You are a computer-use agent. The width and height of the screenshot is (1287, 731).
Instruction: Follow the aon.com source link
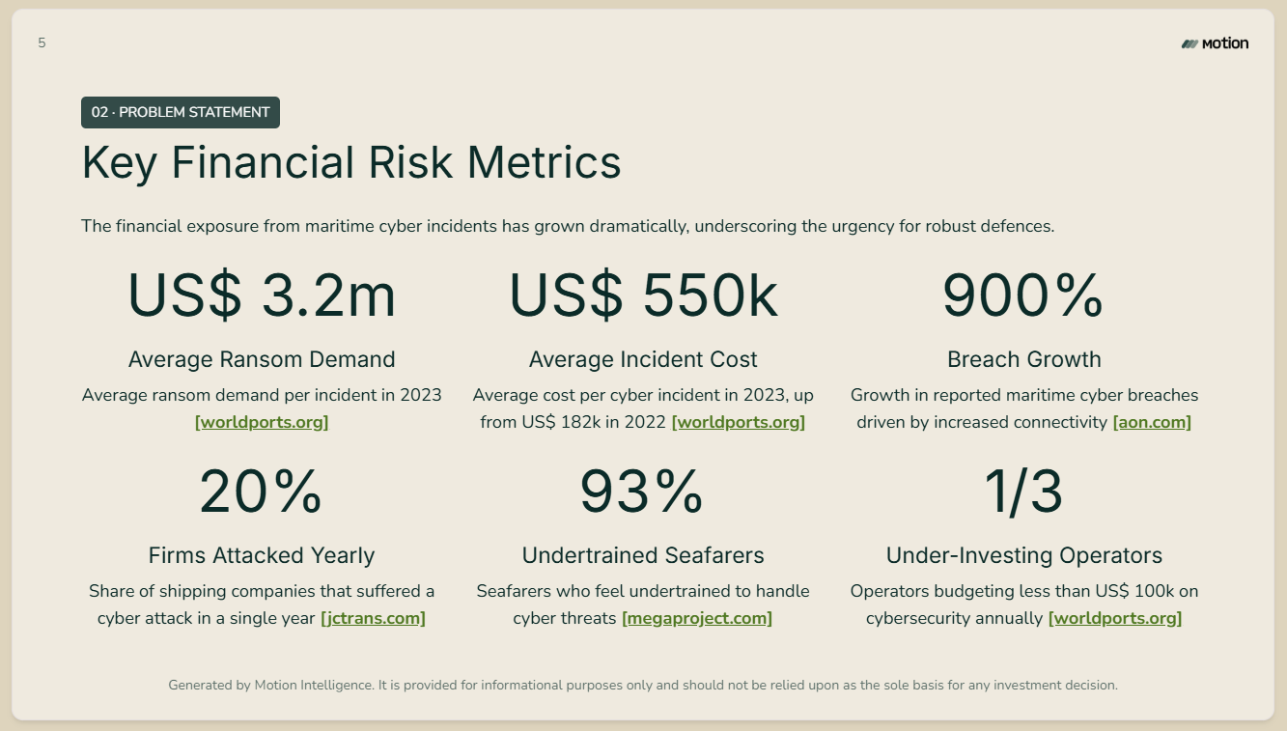[x=1152, y=422]
